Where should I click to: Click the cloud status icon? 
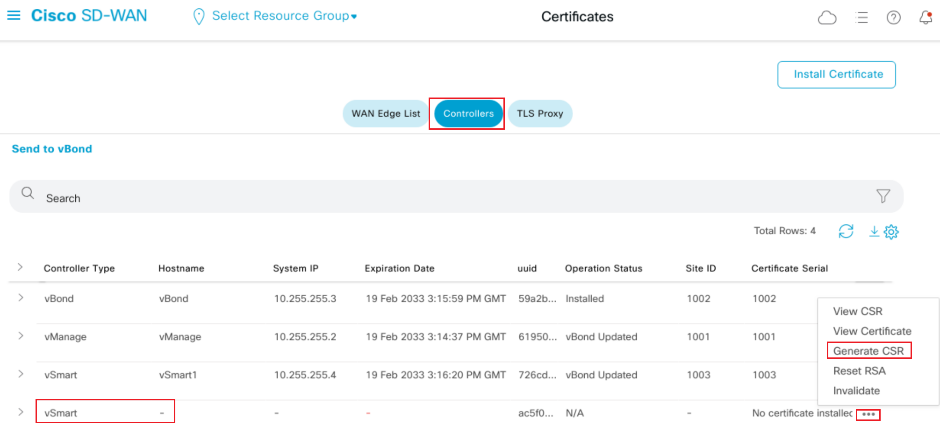[x=826, y=18]
